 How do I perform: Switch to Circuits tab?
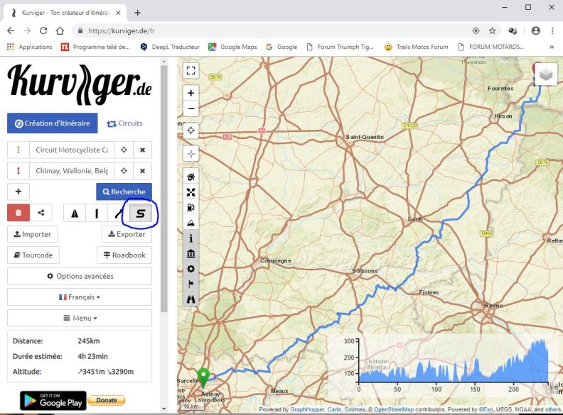click(124, 123)
